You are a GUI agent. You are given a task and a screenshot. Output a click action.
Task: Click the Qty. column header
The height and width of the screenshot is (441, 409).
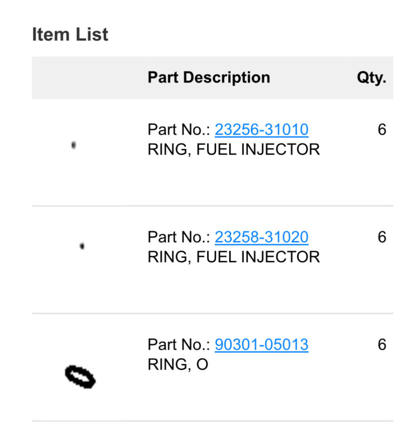371,77
